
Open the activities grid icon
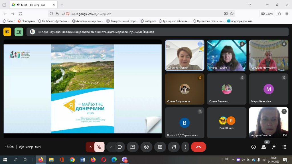pos(284,147)
